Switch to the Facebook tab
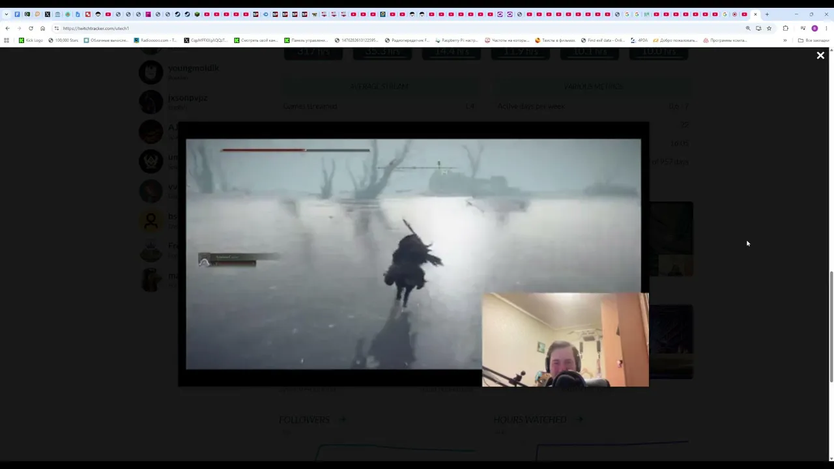 tap(17, 14)
